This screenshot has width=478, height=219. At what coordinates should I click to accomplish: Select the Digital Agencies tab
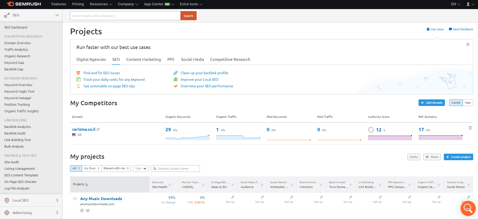click(91, 60)
